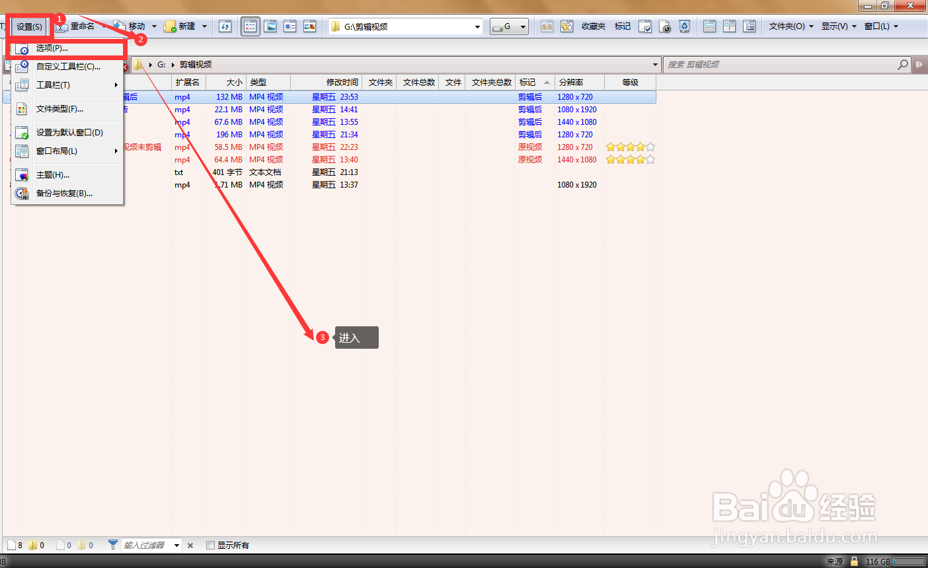Click the 移动 move toolbar button

tap(130, 26)
